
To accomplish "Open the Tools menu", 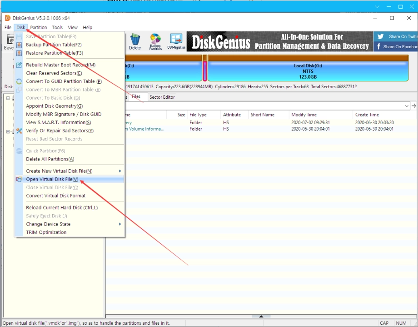I will coord(57,27).
